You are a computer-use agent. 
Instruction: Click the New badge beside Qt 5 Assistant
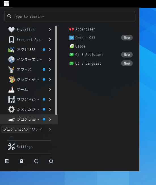[127, 55]
